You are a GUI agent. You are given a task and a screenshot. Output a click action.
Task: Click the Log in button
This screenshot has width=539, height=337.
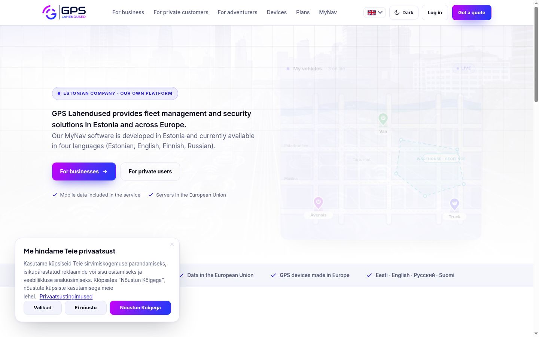[x=435, y=12]
